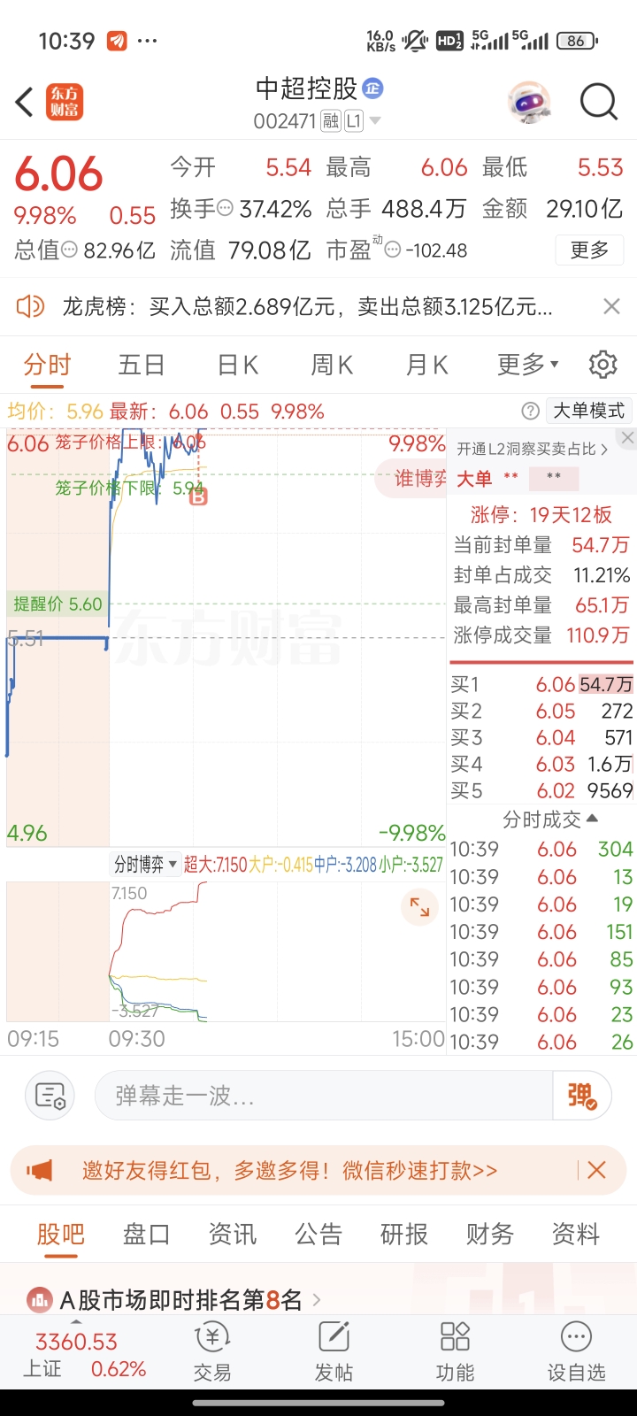This screenshot has height=1416, width=637.
Task: Select the 盘口 tab
Action: pos(146,1234)
